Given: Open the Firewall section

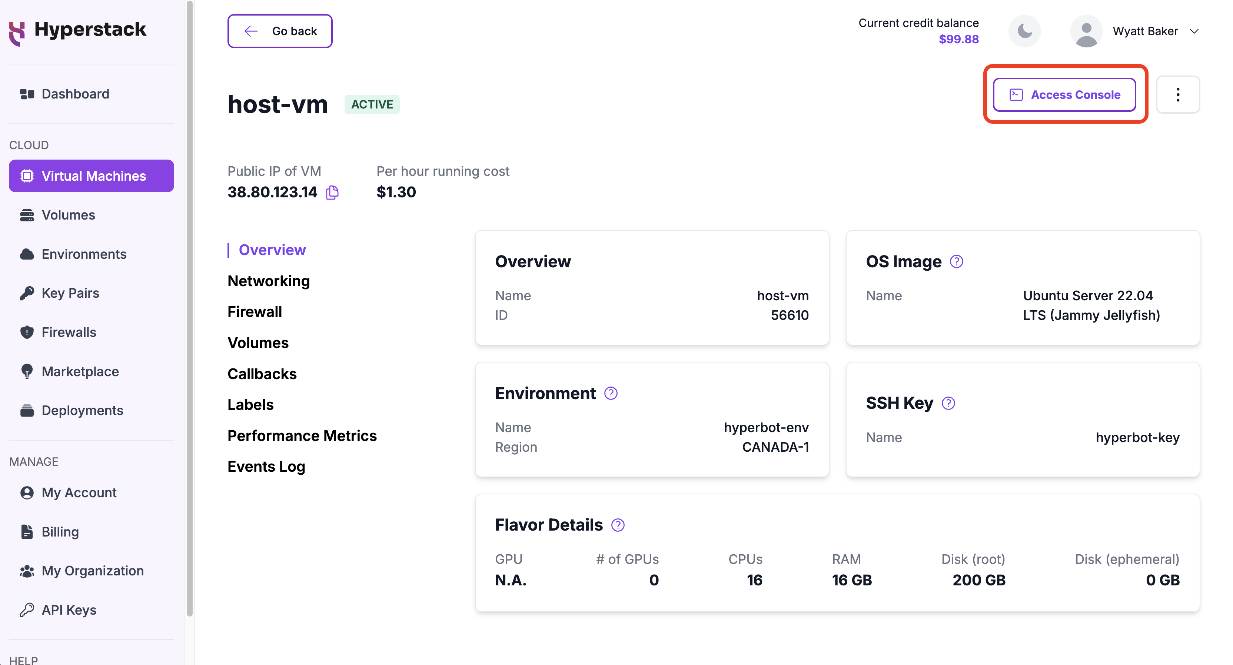Looking at the screenshot, I should tap(255, 312).
